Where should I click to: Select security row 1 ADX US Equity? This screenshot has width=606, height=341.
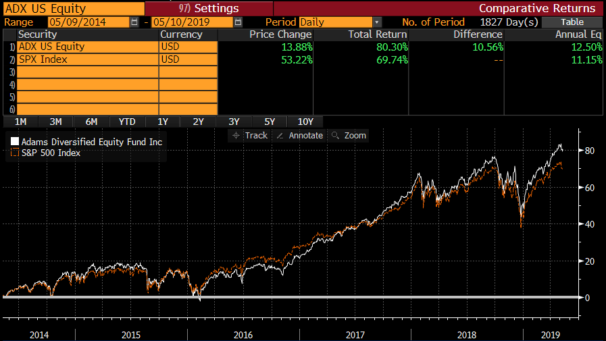point(88,47)
